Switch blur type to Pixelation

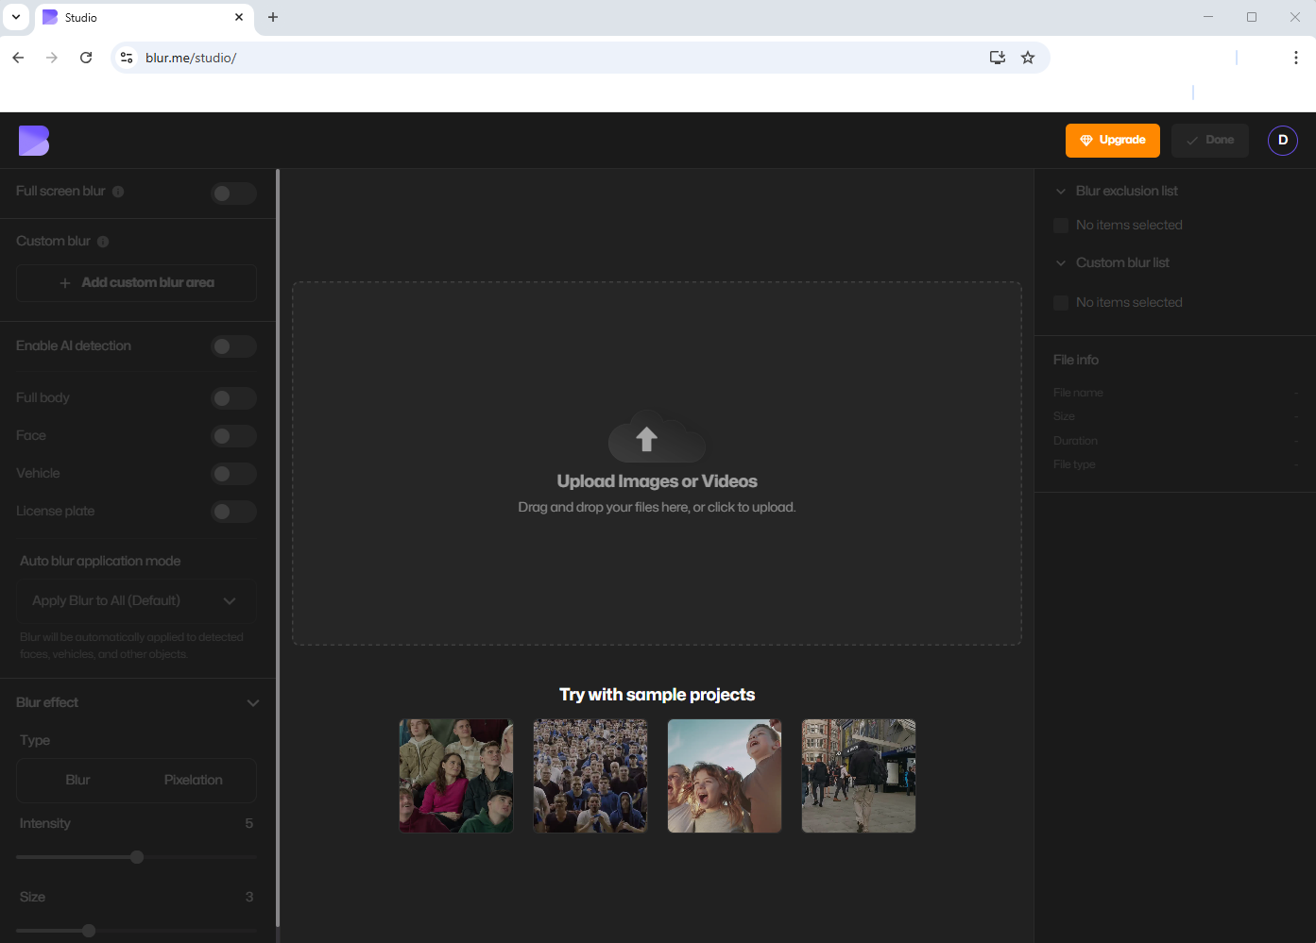(x=193, y=780)
